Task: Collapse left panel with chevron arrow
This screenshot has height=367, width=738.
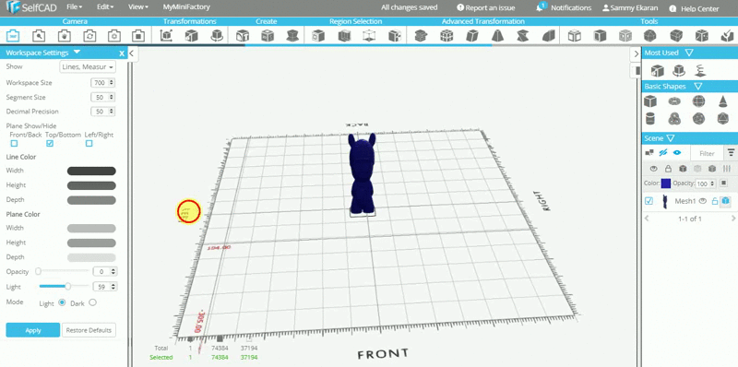Action: 132,53
